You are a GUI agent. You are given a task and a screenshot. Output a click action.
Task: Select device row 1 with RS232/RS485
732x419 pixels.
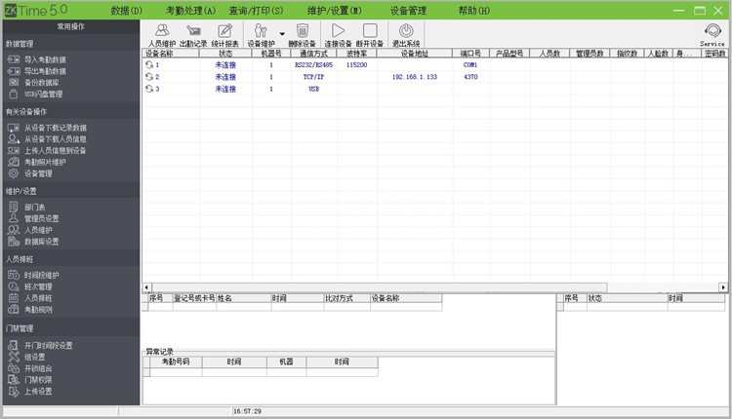[434, 64]
